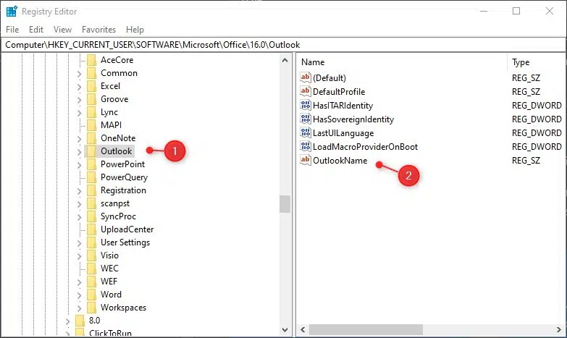Expand the PowerPoint key
Viewport: 567px width, 338px height.
(x=79, y=165)
